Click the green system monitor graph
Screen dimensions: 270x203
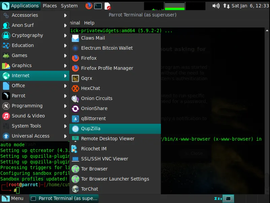coord(175,6)
